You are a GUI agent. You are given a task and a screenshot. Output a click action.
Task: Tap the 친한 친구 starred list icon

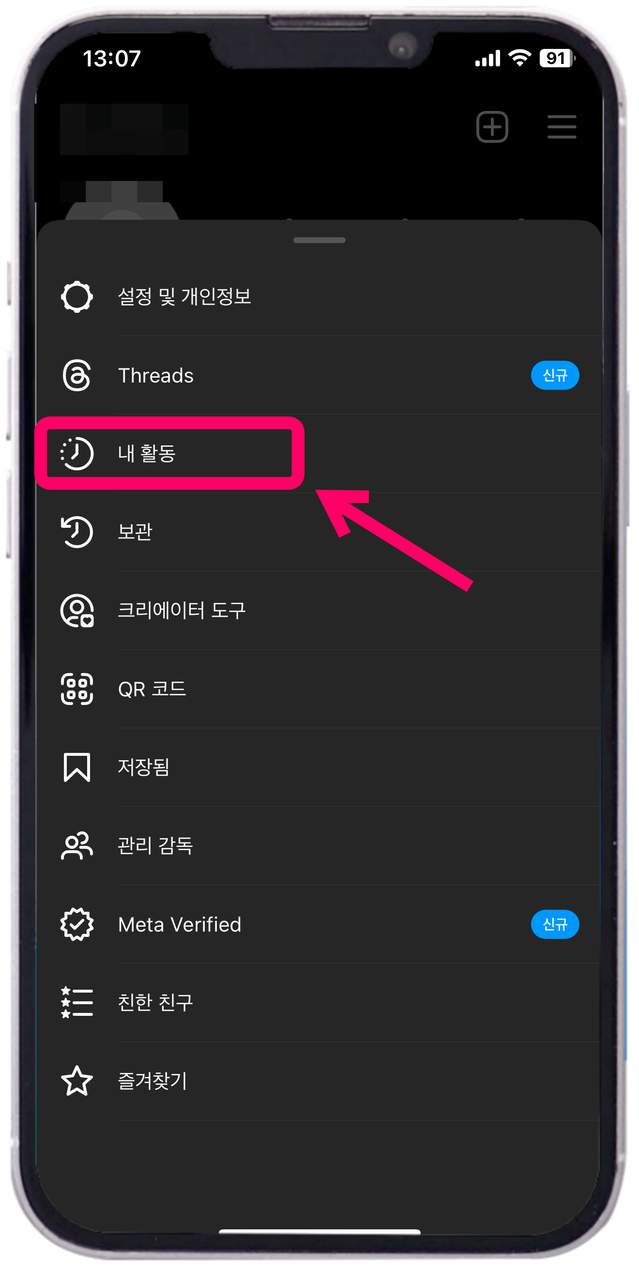click(76, 1003)
